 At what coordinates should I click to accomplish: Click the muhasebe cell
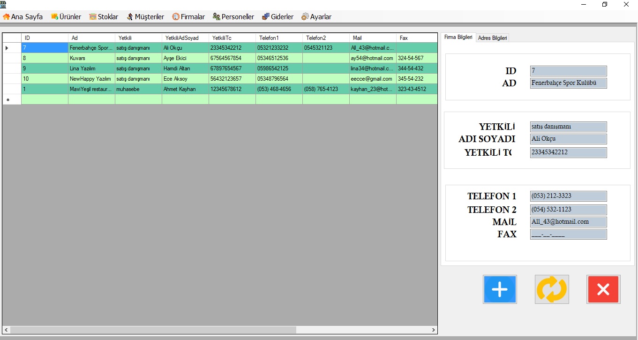pos(138,89)
